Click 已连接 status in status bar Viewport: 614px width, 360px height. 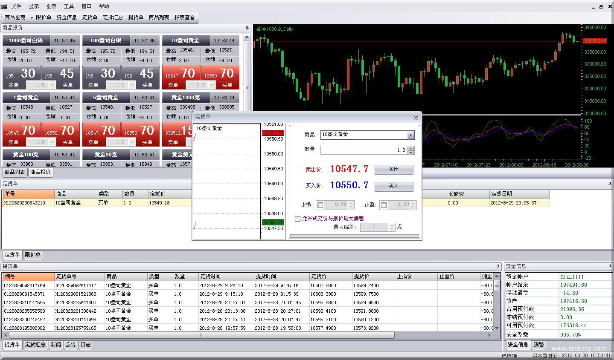[509, 356]
